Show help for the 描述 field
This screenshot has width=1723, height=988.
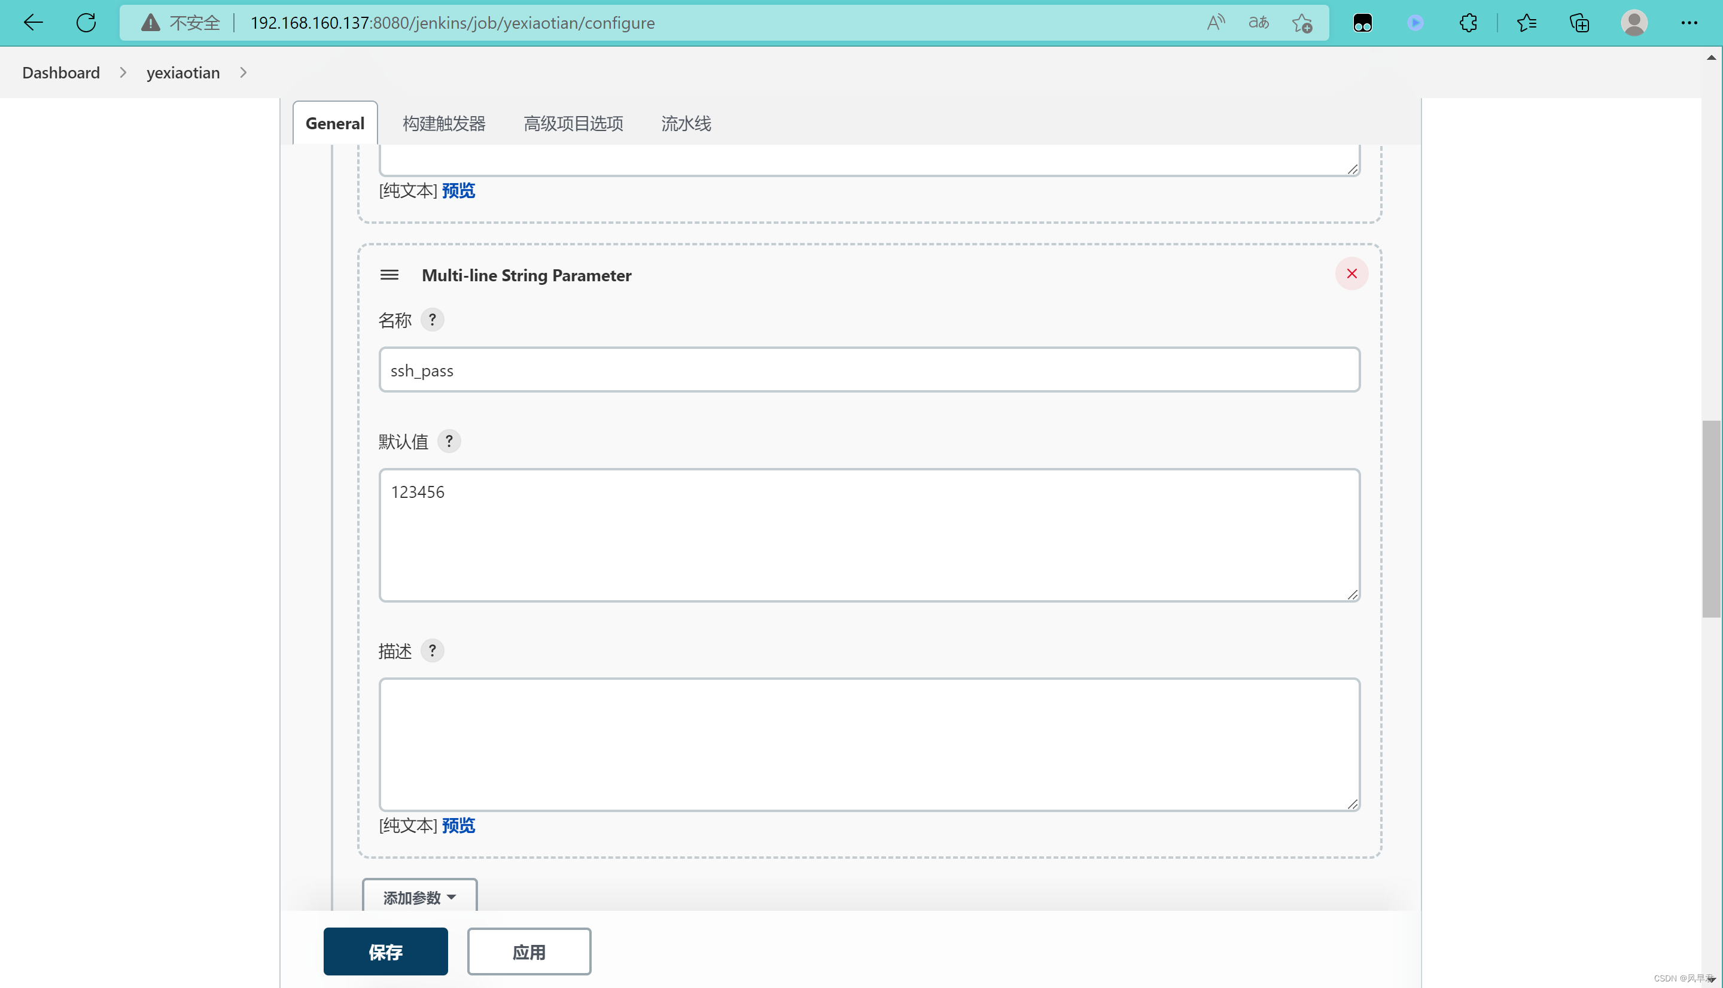pos(432,650)
